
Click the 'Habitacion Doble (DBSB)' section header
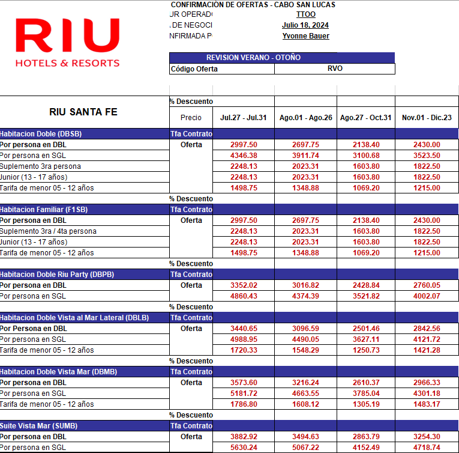[x=85, y=134]
